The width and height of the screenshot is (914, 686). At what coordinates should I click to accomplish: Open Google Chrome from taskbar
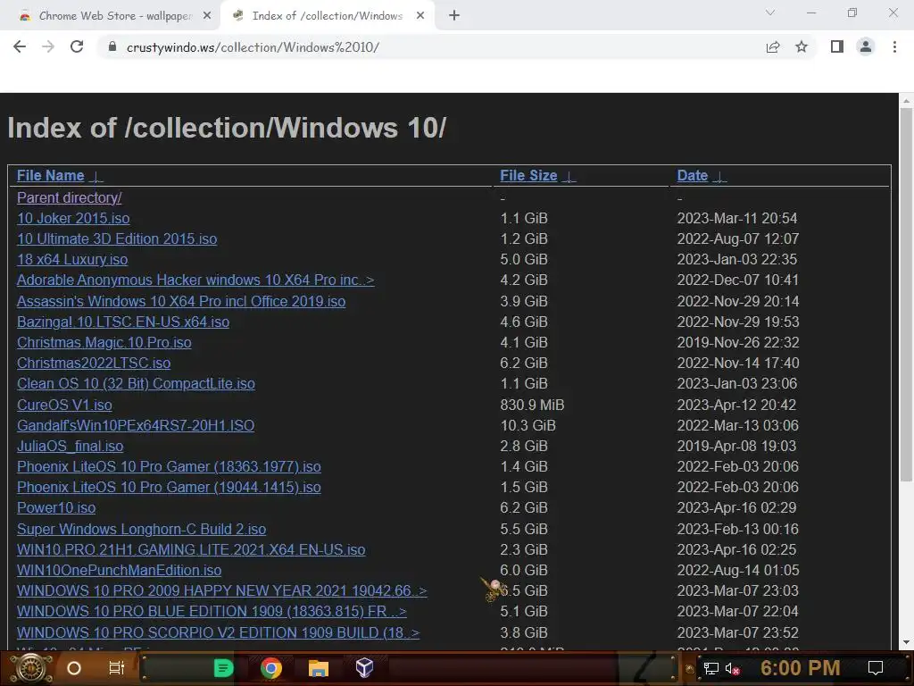pos(271,668)
